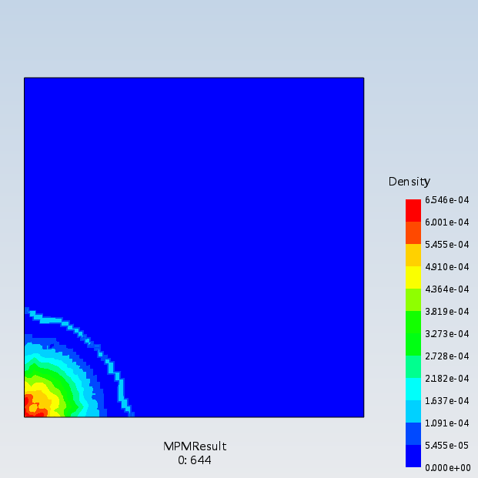The image size is (478, 478).
Task: Click the 0: 644 step label
Action: (x=195, y=460)
